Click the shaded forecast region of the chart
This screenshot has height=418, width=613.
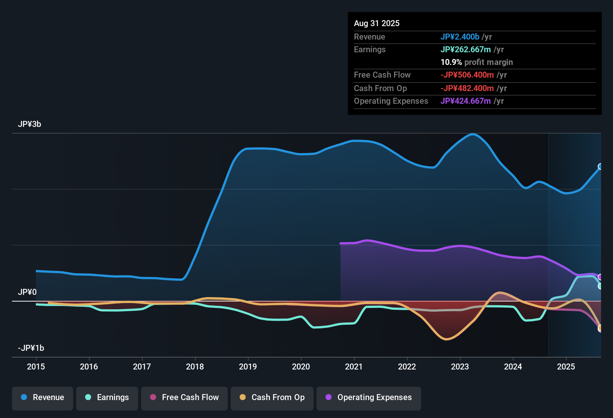pos(575,224)
